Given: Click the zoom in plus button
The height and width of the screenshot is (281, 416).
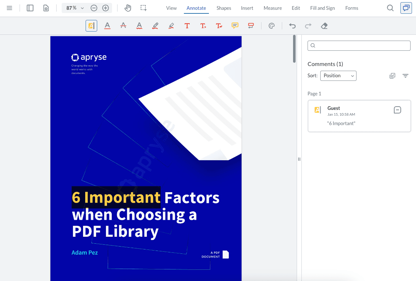Looking at the screenshot, I should tap(106, 8).
